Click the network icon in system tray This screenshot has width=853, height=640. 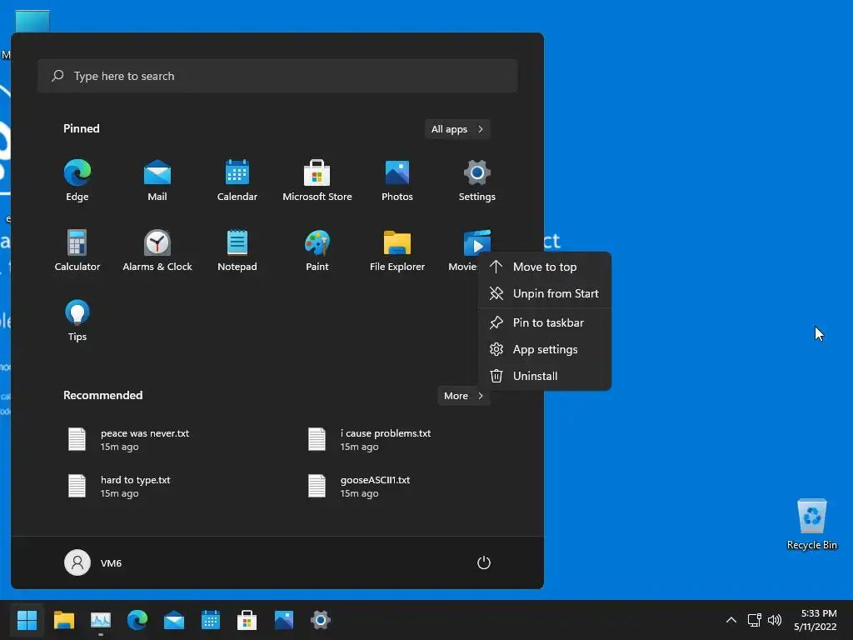pyautogui.click(x=754, y=620)
